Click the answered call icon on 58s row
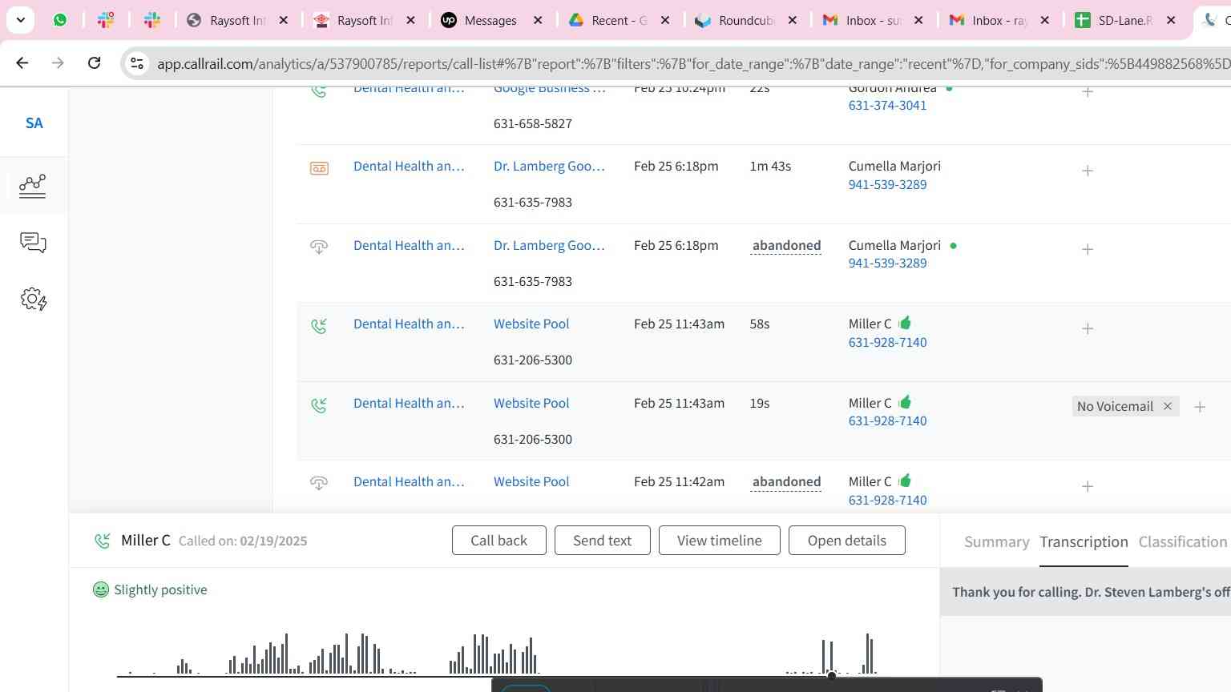The width and height of the screenshot is (1231, 692). (x=319, y=326)
